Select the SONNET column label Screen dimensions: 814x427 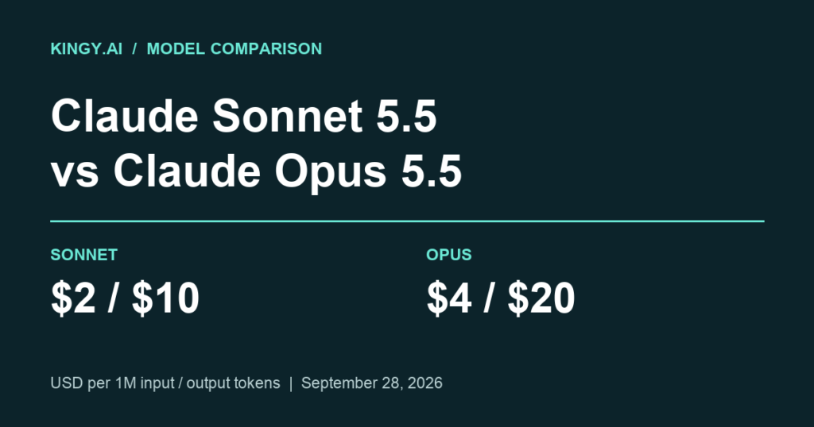84,255
